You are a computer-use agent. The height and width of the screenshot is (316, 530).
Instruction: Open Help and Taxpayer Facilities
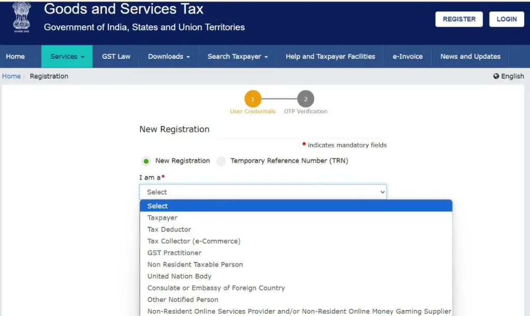point(330,56)
